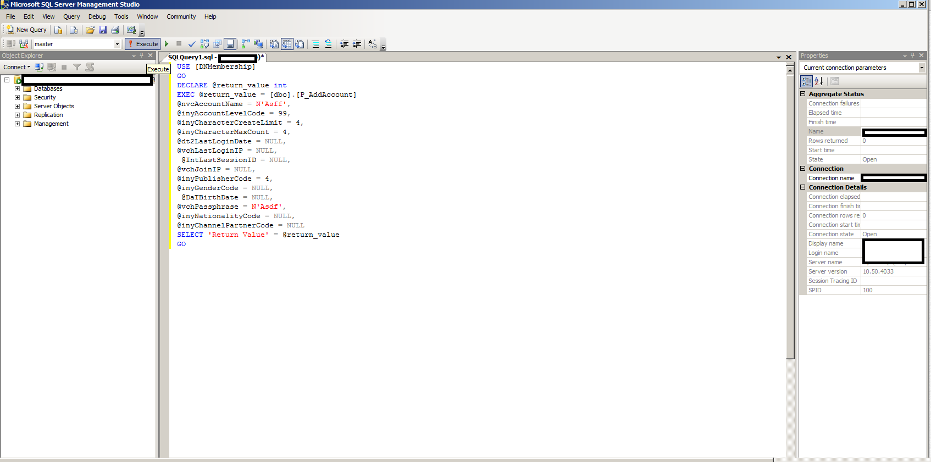The height and width of the screenshot is (462, 931).
Task: Close the SQLQuery1.sql document tab
Action: pos(789,57)
